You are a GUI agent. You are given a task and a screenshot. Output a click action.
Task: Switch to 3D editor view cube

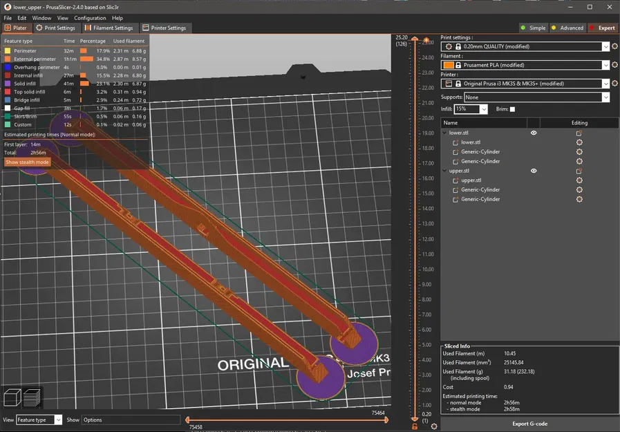pos(12,397)
